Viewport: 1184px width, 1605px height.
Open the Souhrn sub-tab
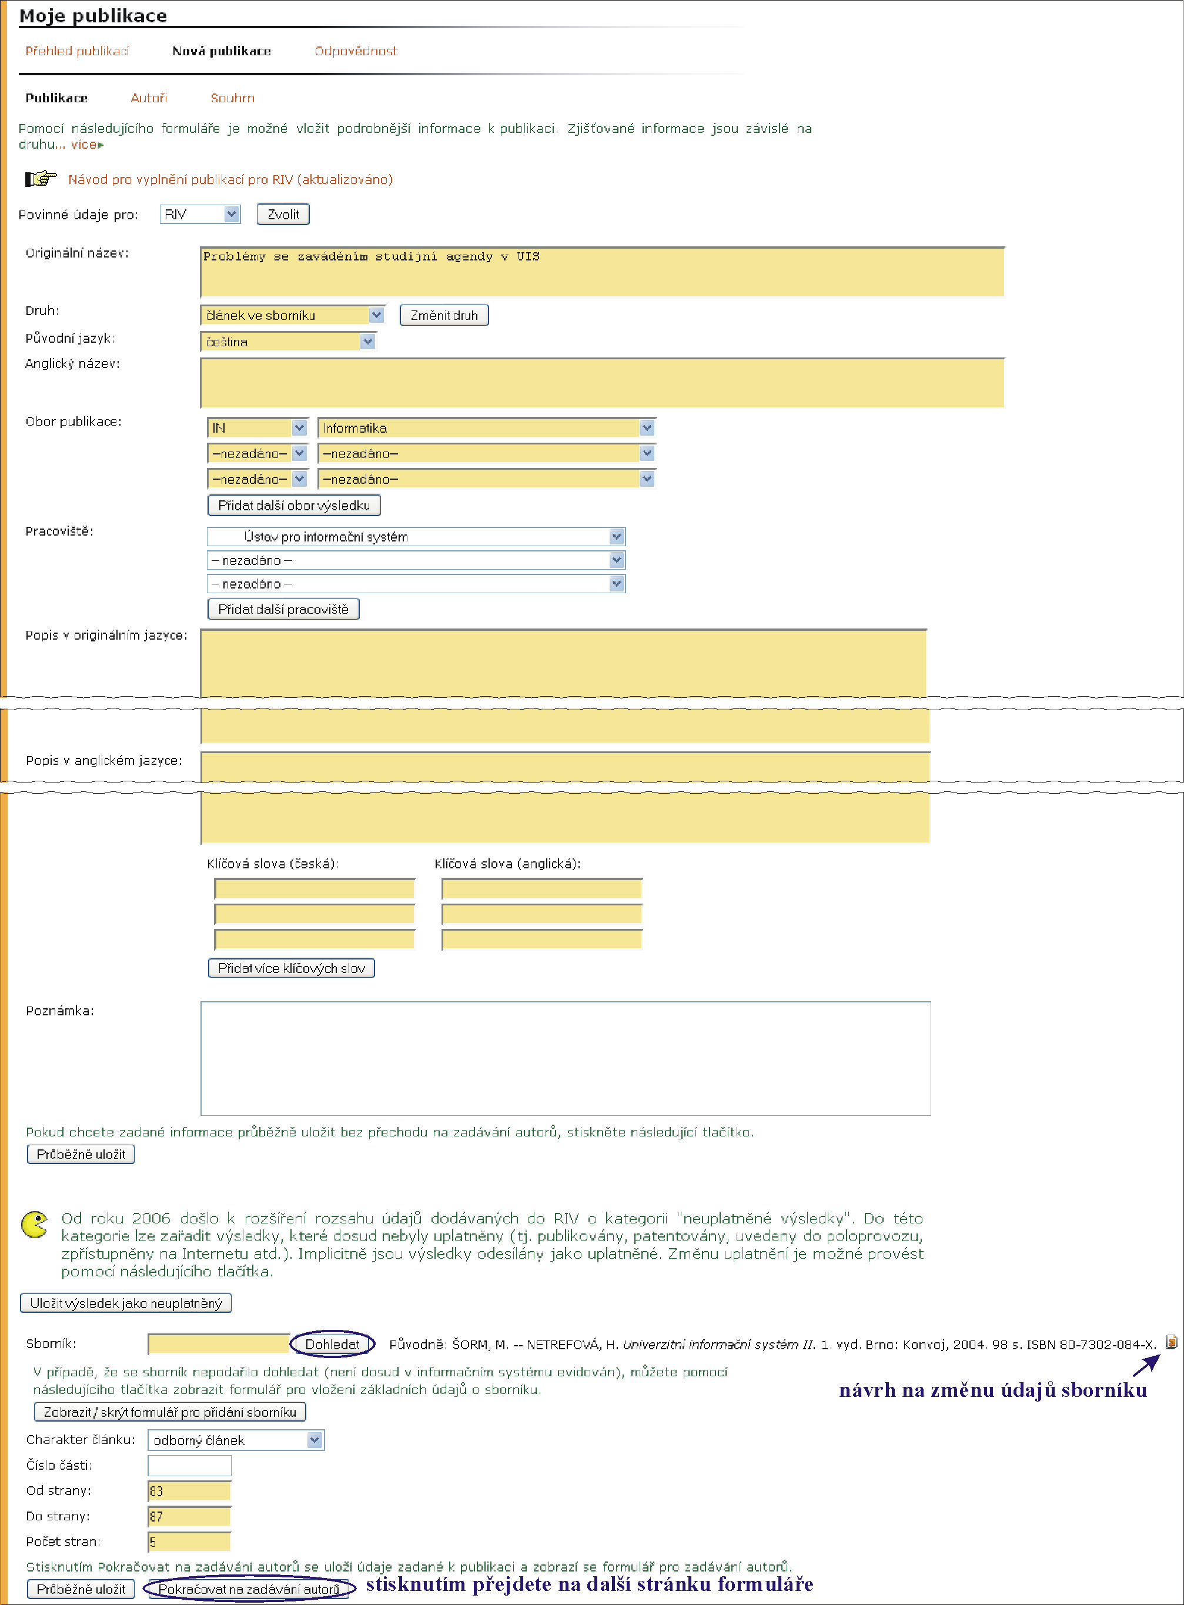coord(232,98)
